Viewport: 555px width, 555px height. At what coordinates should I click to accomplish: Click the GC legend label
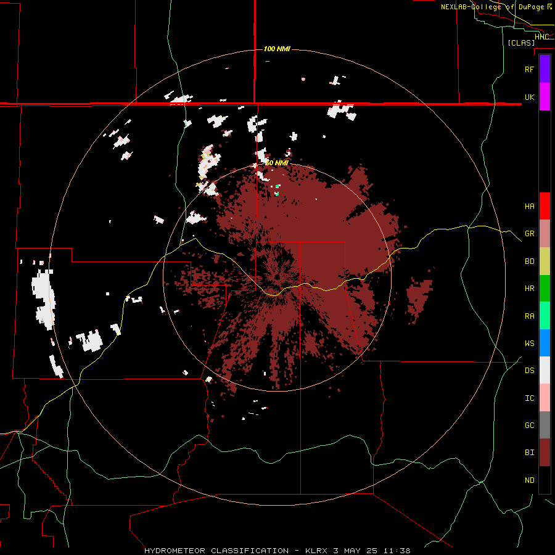click(529, 425)
